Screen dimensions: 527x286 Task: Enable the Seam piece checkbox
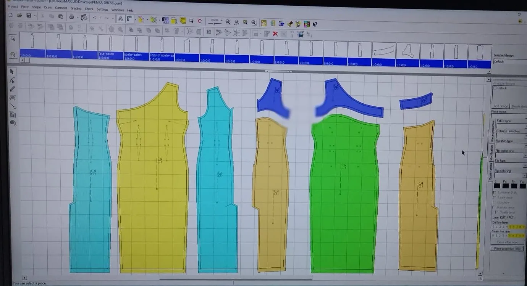(495, 198)
